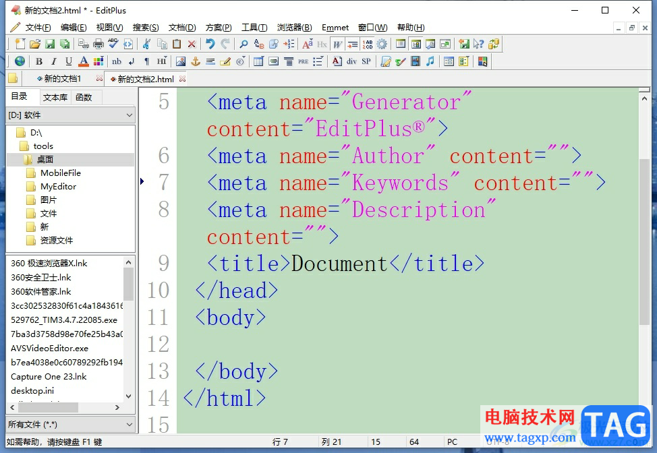The width and height of the screenshot is (657, 453).
Task: Click the Save All icon
Action: (65, 44)
